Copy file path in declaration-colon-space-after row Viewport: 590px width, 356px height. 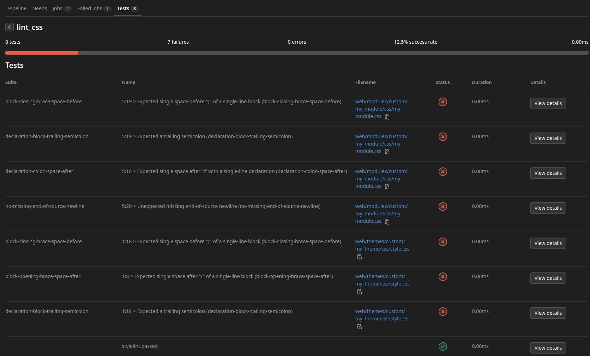point(387,187)
